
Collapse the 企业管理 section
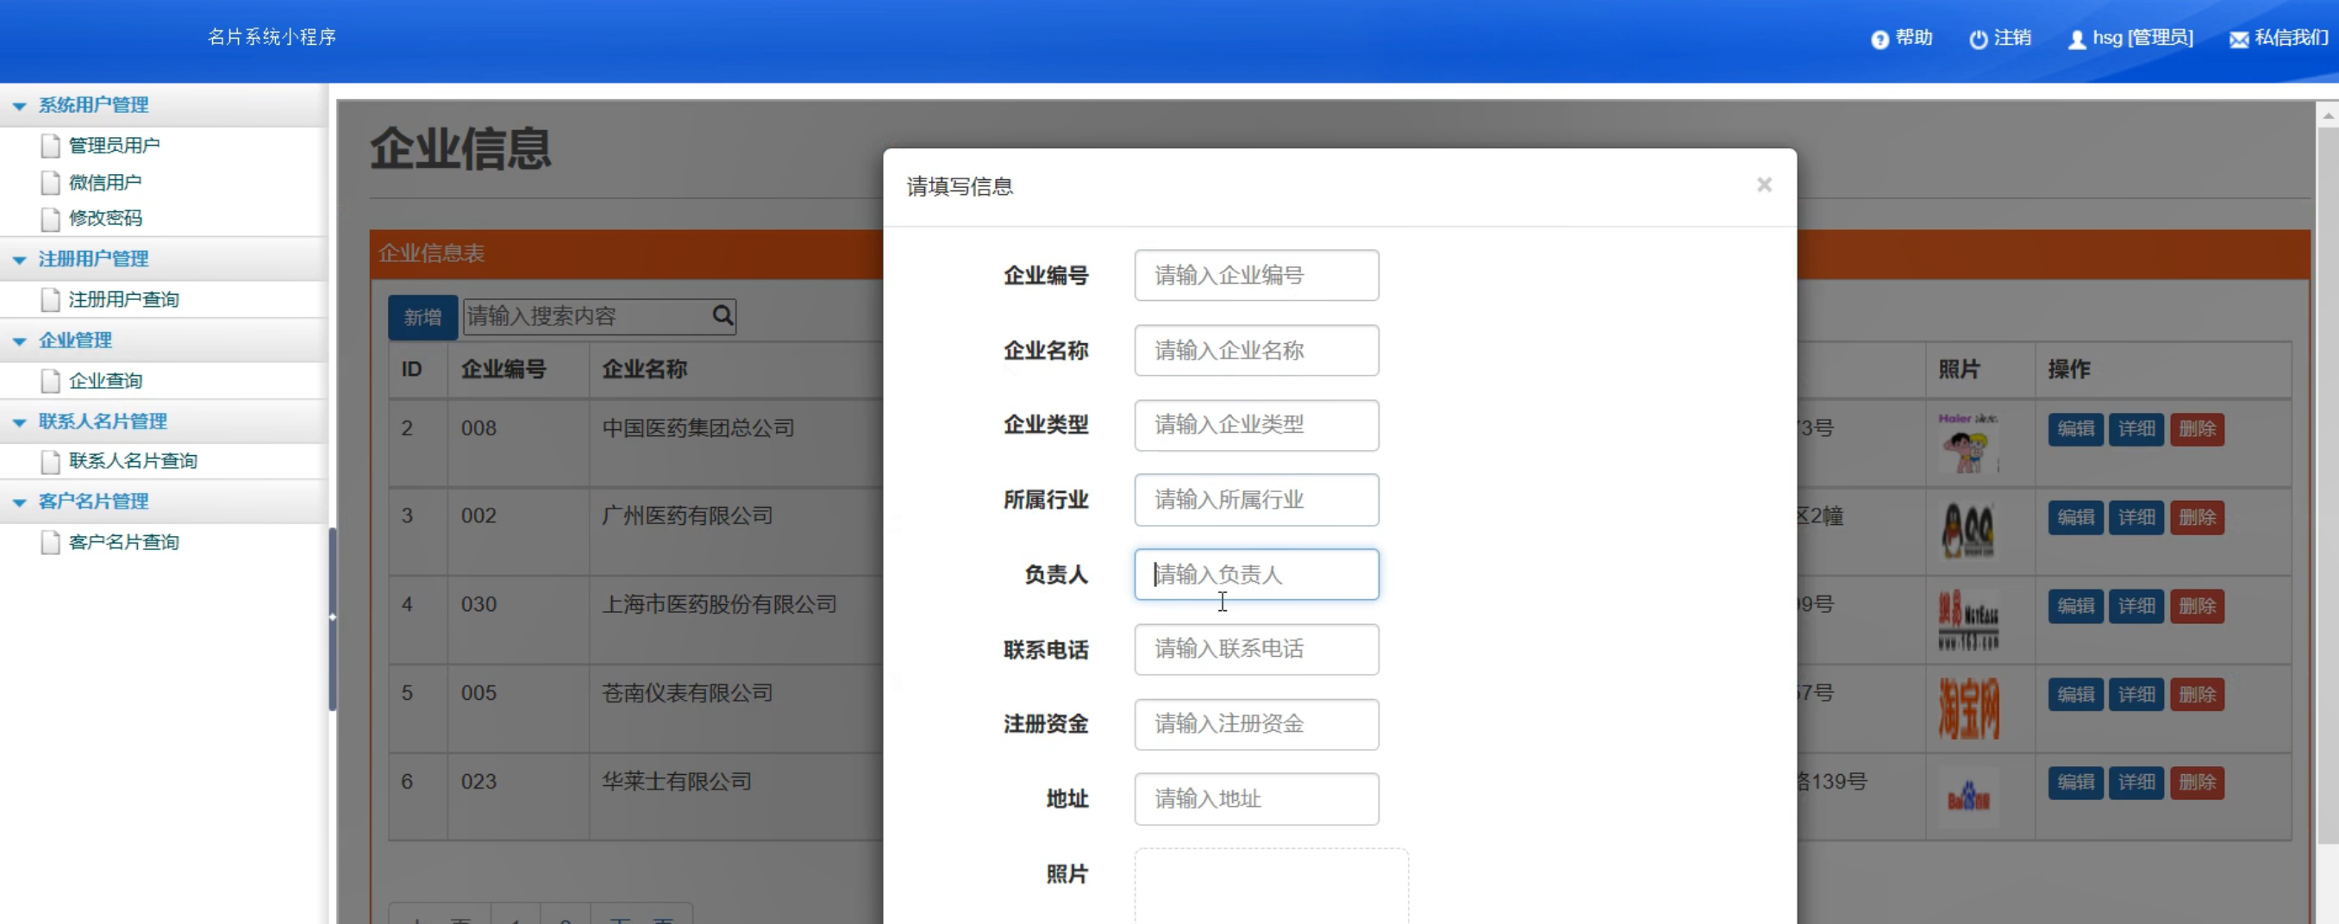[x=19, y=341]
